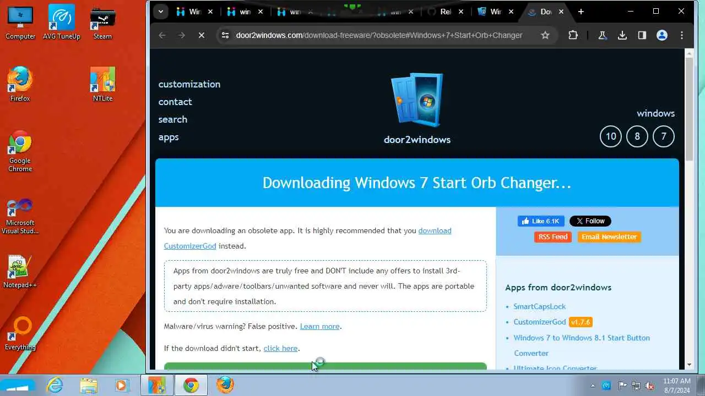Screen dimensions: 705x396
Task: Open Chrome's three-dot menu
Action: 682,35
